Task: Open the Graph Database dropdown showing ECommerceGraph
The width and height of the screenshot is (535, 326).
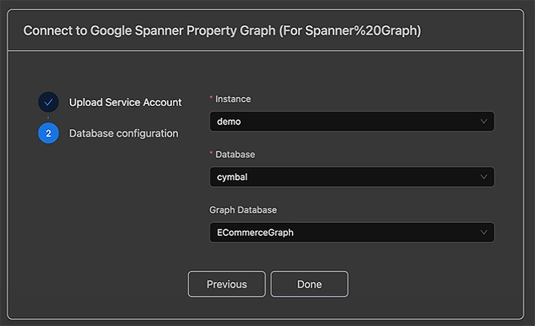Action: click(351, 232)
